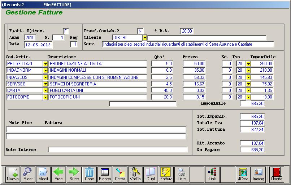
Task: Open Ricer search with magnifier icon
Action: click(x=28, y=175)
